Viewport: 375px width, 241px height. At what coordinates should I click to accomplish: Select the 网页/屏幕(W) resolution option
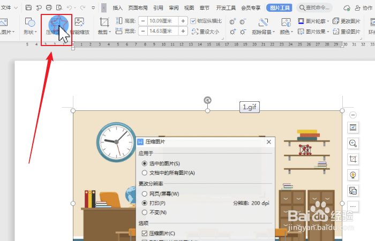tap(145, 193)
